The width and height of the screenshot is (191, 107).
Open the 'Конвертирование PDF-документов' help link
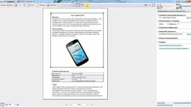171,45
